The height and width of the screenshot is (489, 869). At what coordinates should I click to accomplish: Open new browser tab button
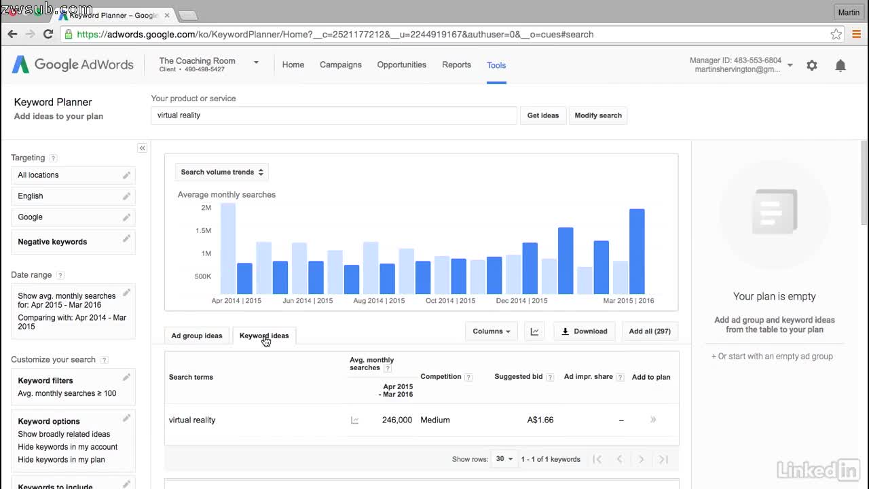187,15
